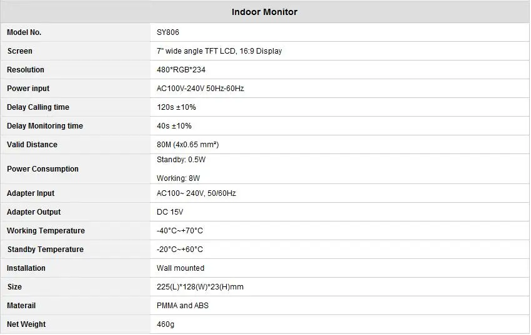Click the Adapter Output DC 15V value
Viewport: 531px width, 335px height.
170,212
